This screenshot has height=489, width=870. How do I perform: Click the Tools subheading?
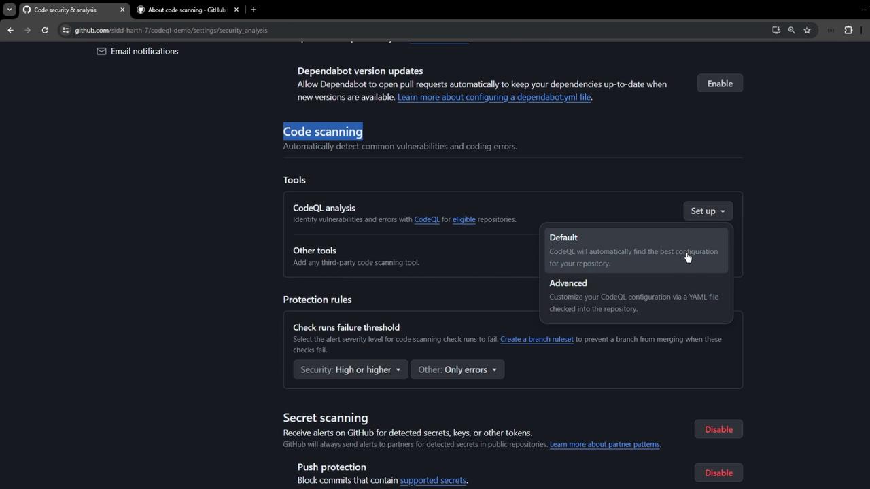pyautogui.click(x=294, y=180)
